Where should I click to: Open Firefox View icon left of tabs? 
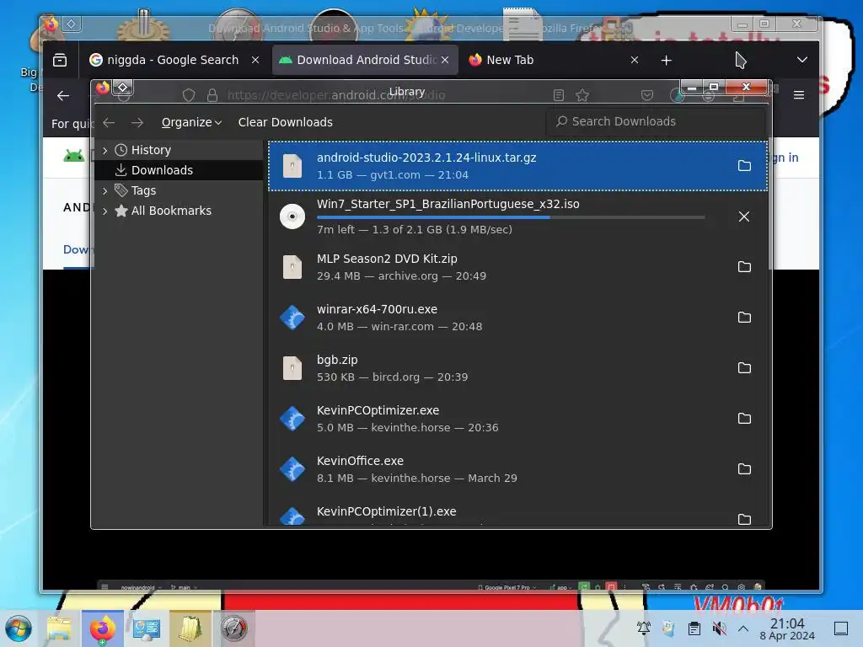tap(60, 60)
